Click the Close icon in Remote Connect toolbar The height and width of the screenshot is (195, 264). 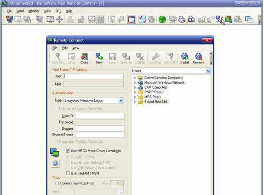(84, 58)
